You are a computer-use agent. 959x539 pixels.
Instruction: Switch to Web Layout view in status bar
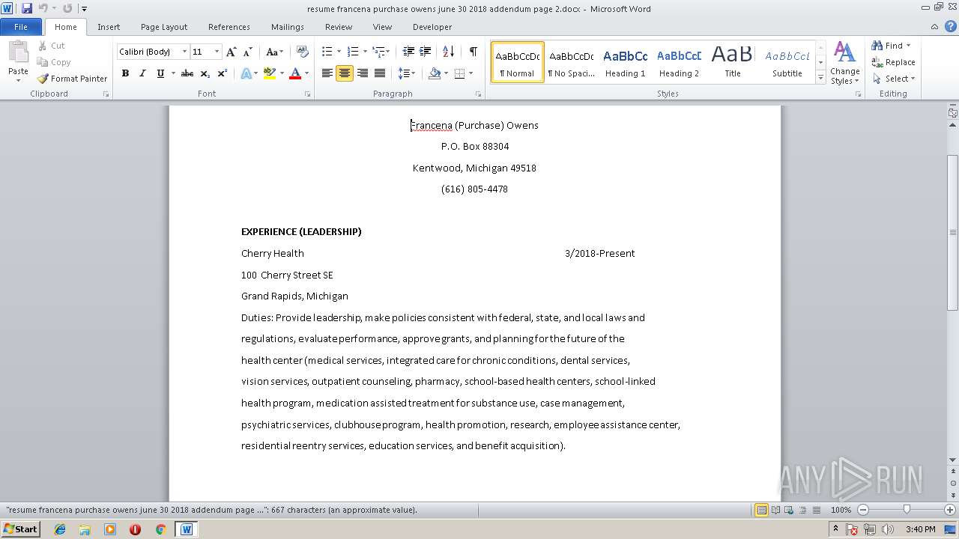(x=788, y=510)
